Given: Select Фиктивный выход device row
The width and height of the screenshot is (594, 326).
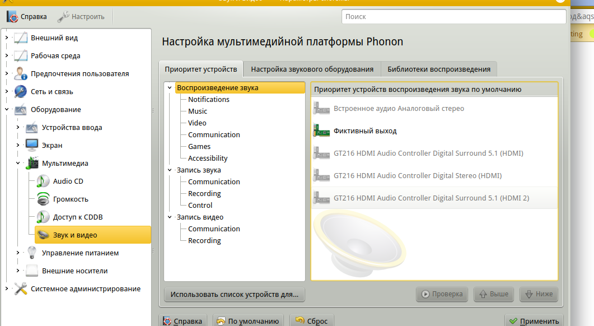Looking at the screenshot, I should pyautogui.click(x=434, y=131).
